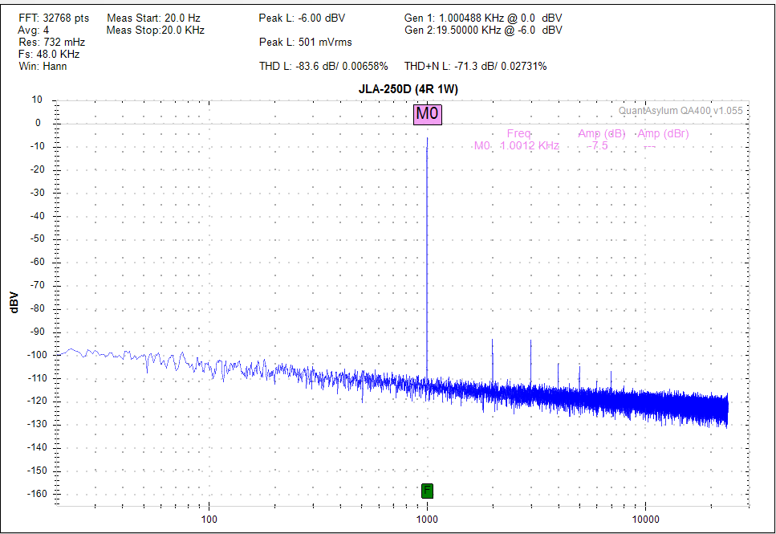Viewport: 776px width, 534px height.
Task: Click Meas Start: 20.0 Hz text
Action: click(x=153, y=18)
